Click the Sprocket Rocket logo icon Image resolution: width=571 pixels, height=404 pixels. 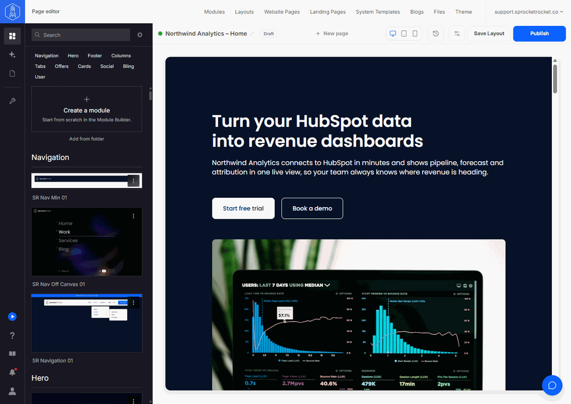[x=12, y=12]
